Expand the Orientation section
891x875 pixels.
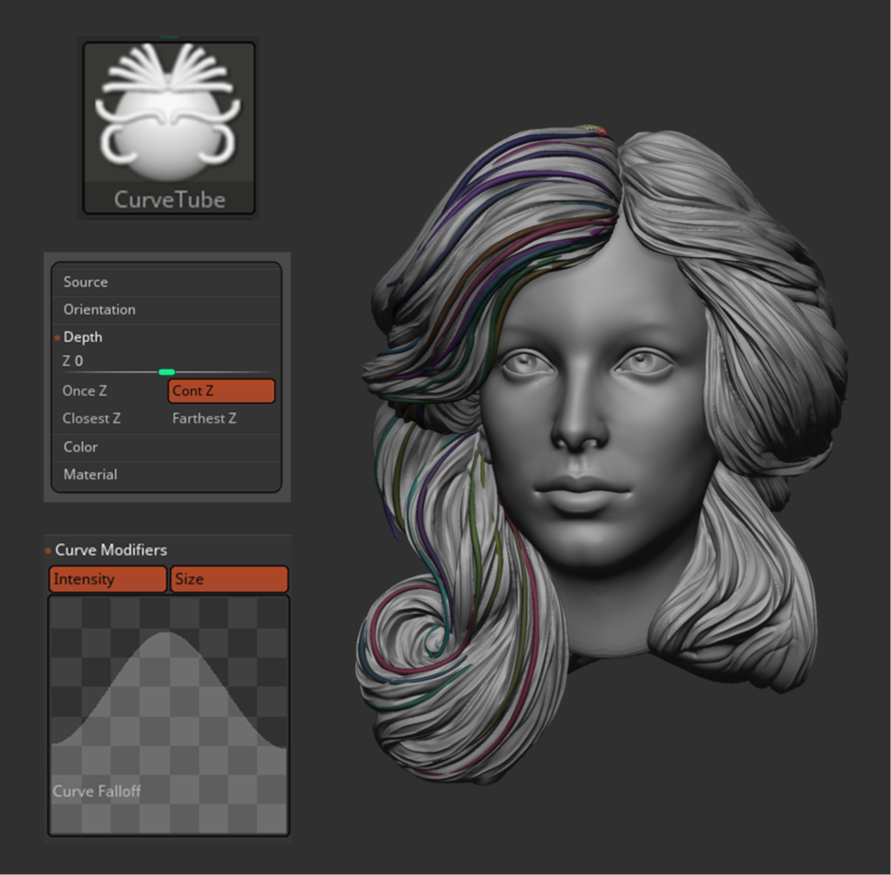pos(166,309)
